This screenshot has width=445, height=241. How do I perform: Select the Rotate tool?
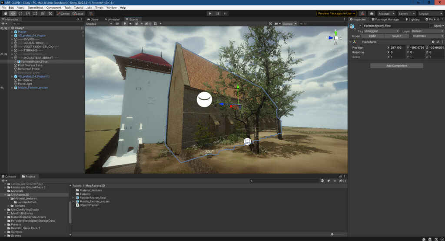20,13
